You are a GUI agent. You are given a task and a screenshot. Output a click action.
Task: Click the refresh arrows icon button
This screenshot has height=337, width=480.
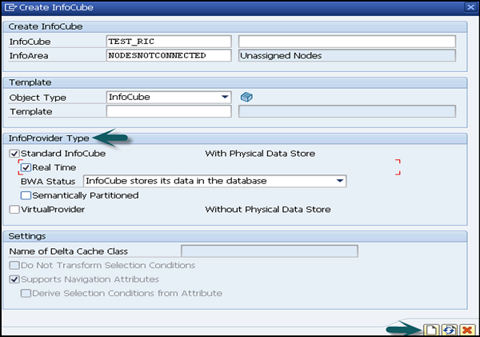449,329
